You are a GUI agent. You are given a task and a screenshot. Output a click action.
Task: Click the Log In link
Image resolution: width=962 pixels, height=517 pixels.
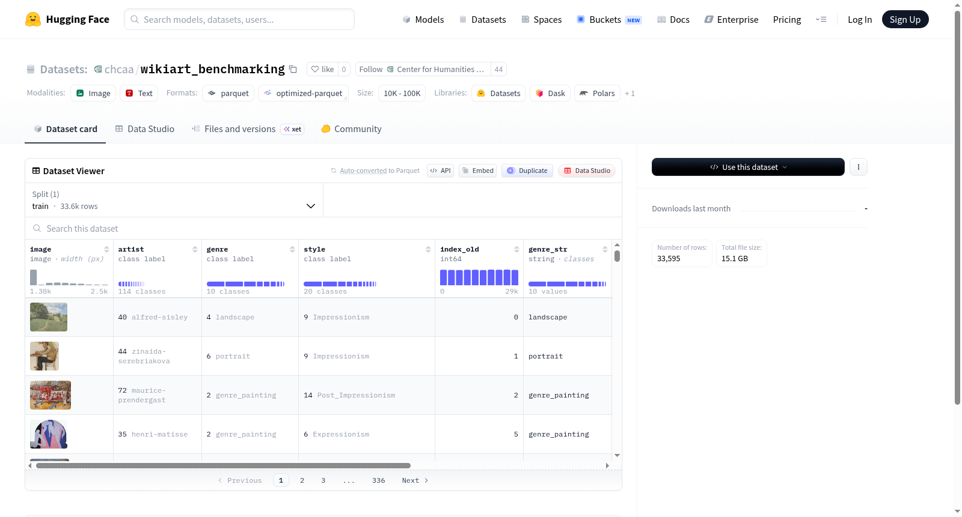click(x=859, y=19)
